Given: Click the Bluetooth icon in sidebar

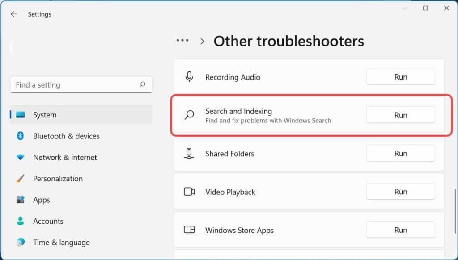Looking at the screenshot, I should 20,136.
